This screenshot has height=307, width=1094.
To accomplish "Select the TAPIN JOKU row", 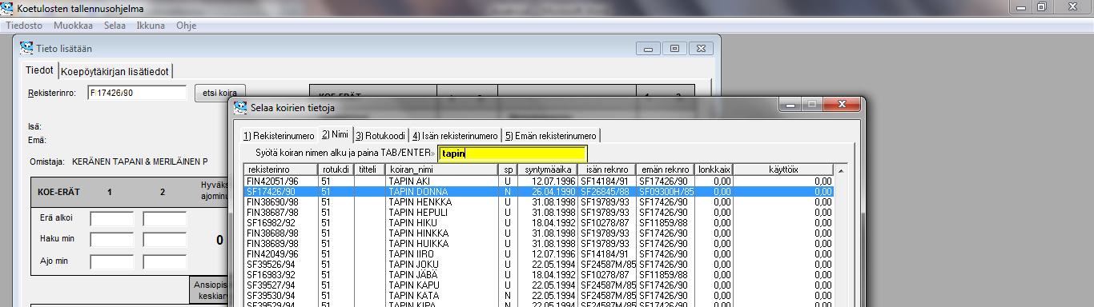I will tap(539, 265).
